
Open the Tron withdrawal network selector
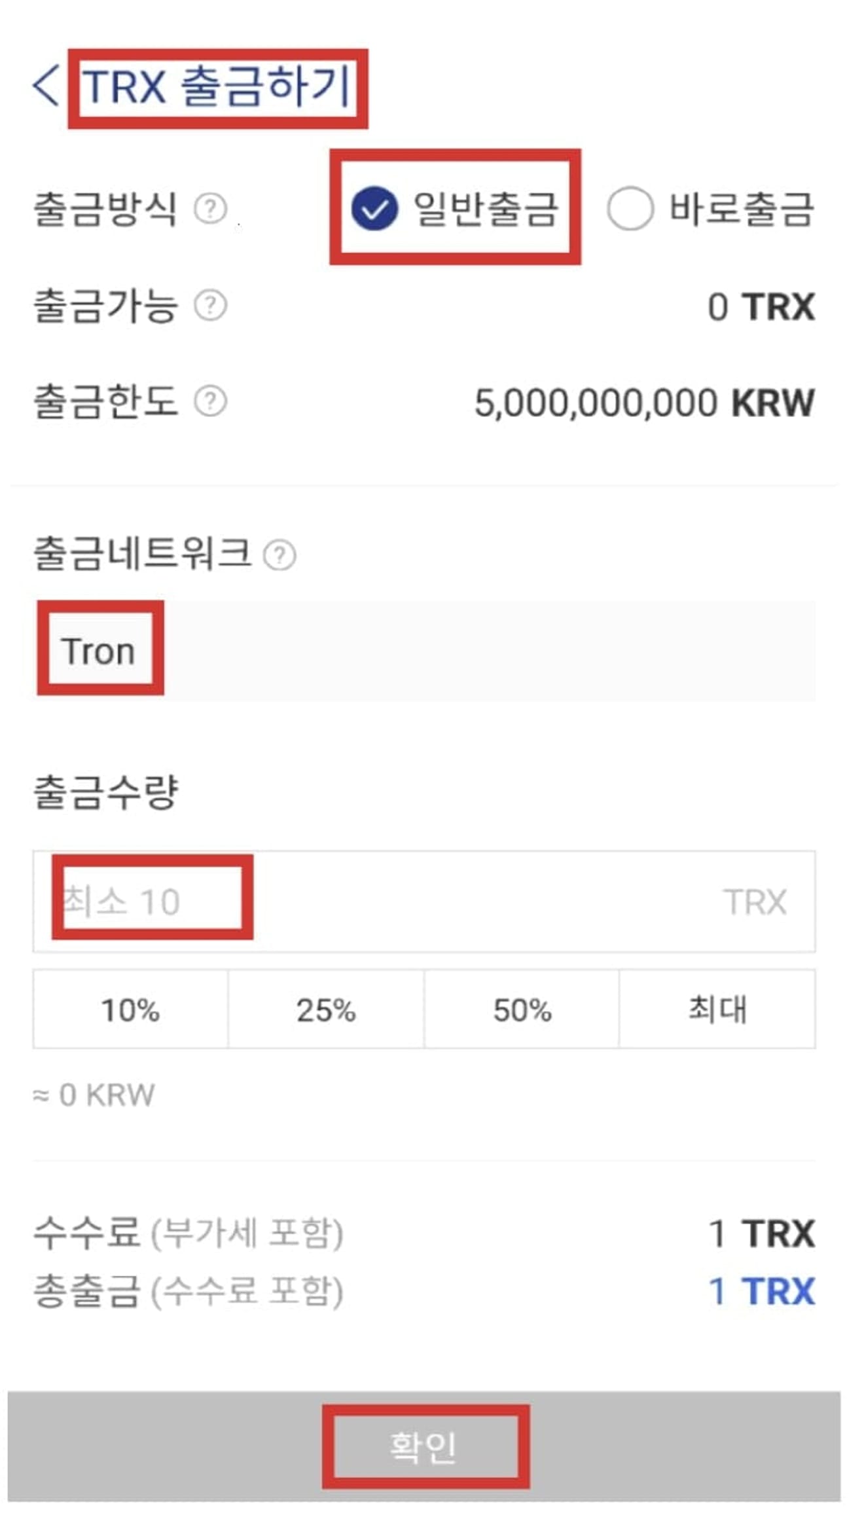click(424, 651)
